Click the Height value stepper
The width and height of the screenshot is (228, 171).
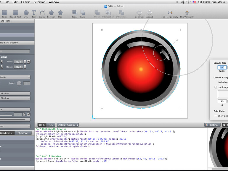tap(25, 67)
